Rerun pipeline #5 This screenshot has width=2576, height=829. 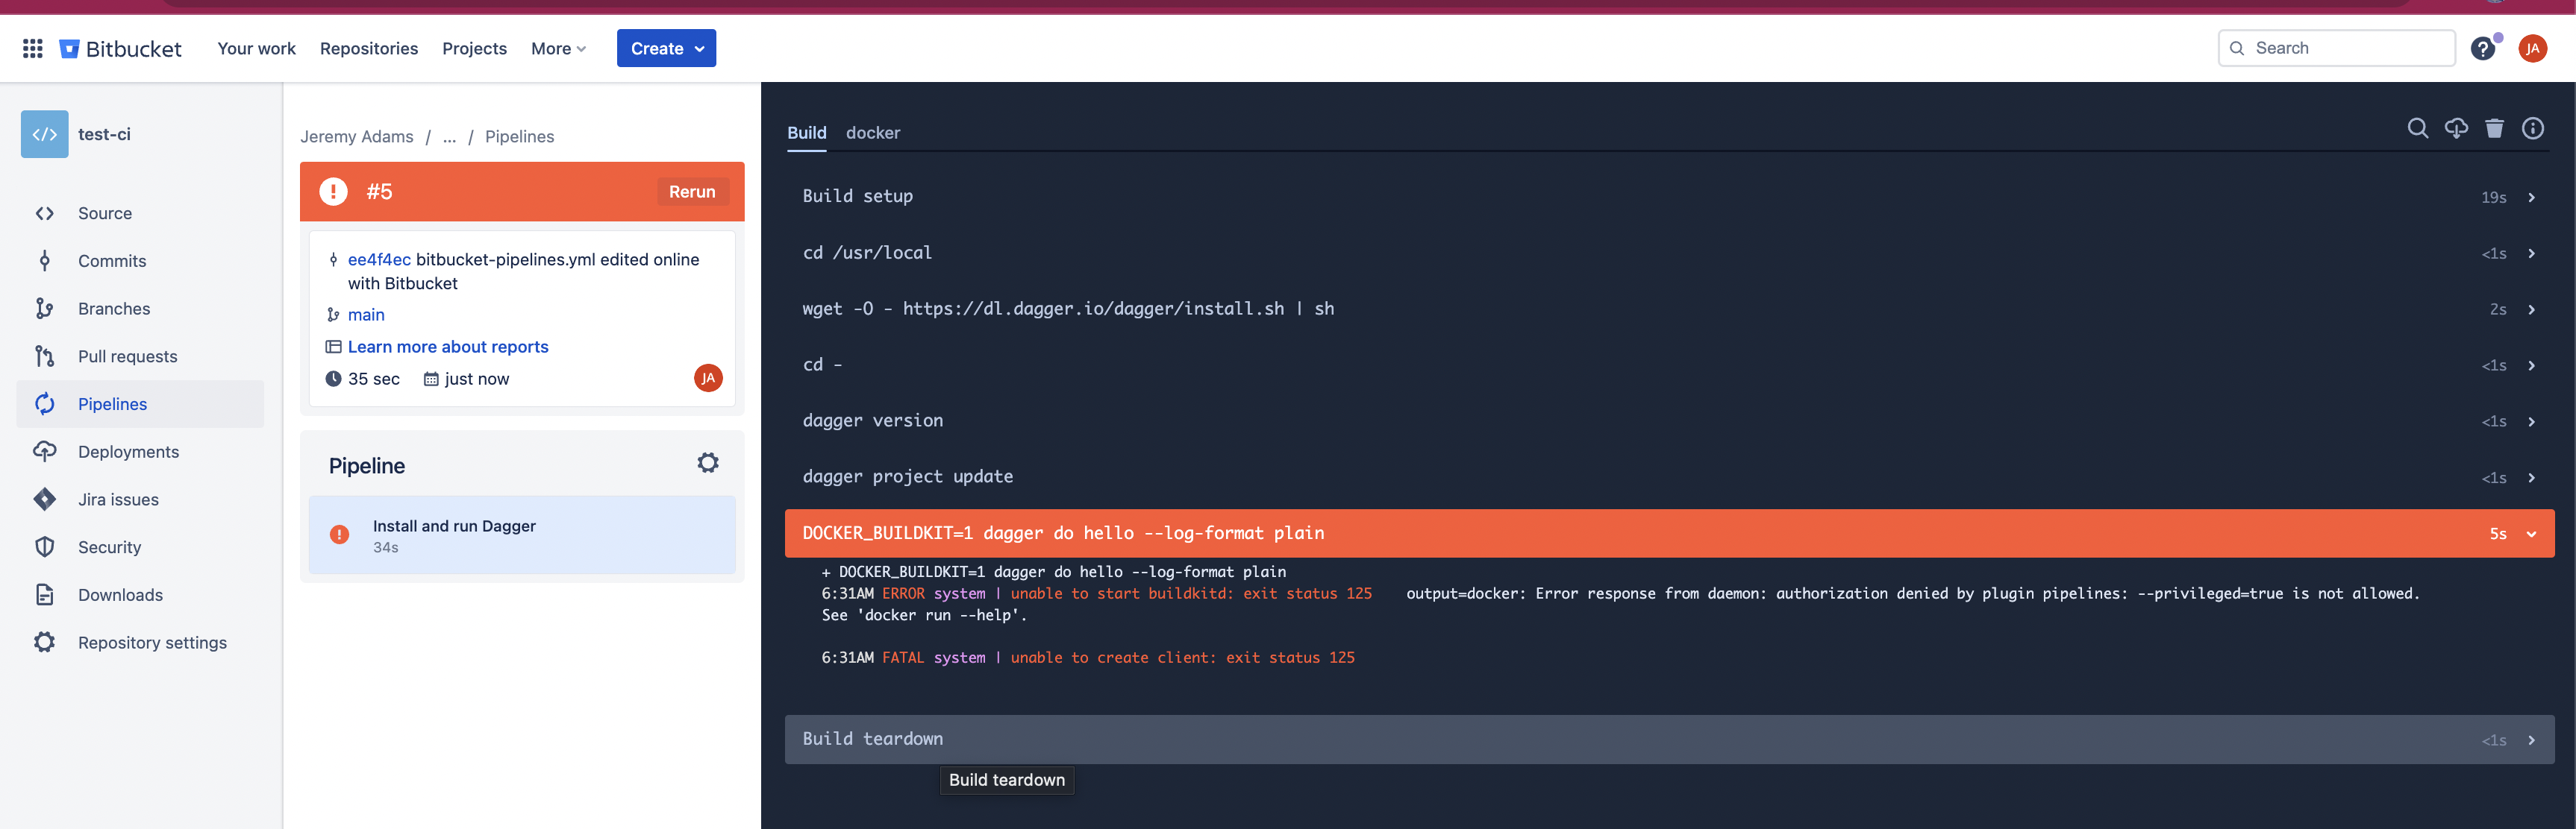point(693,191)
